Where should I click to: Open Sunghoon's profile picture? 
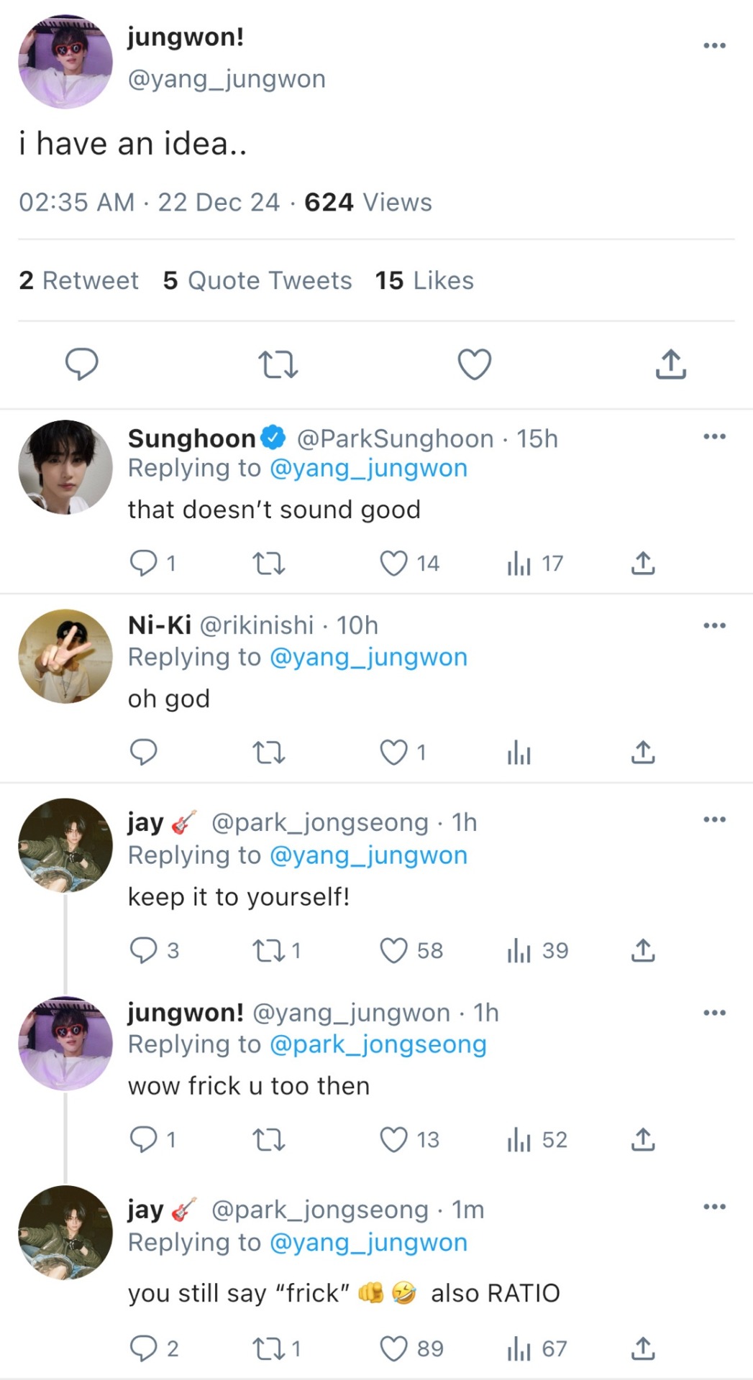coord(65,467)
